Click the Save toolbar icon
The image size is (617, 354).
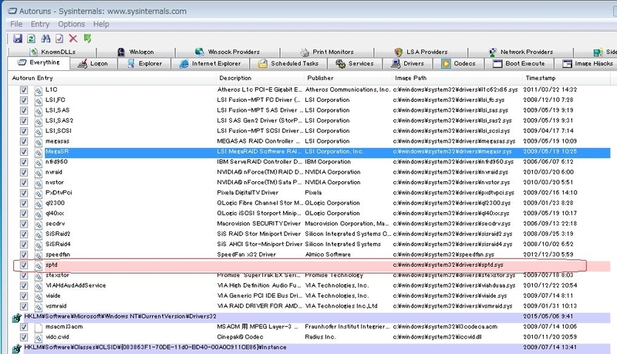tap(18, 39)
